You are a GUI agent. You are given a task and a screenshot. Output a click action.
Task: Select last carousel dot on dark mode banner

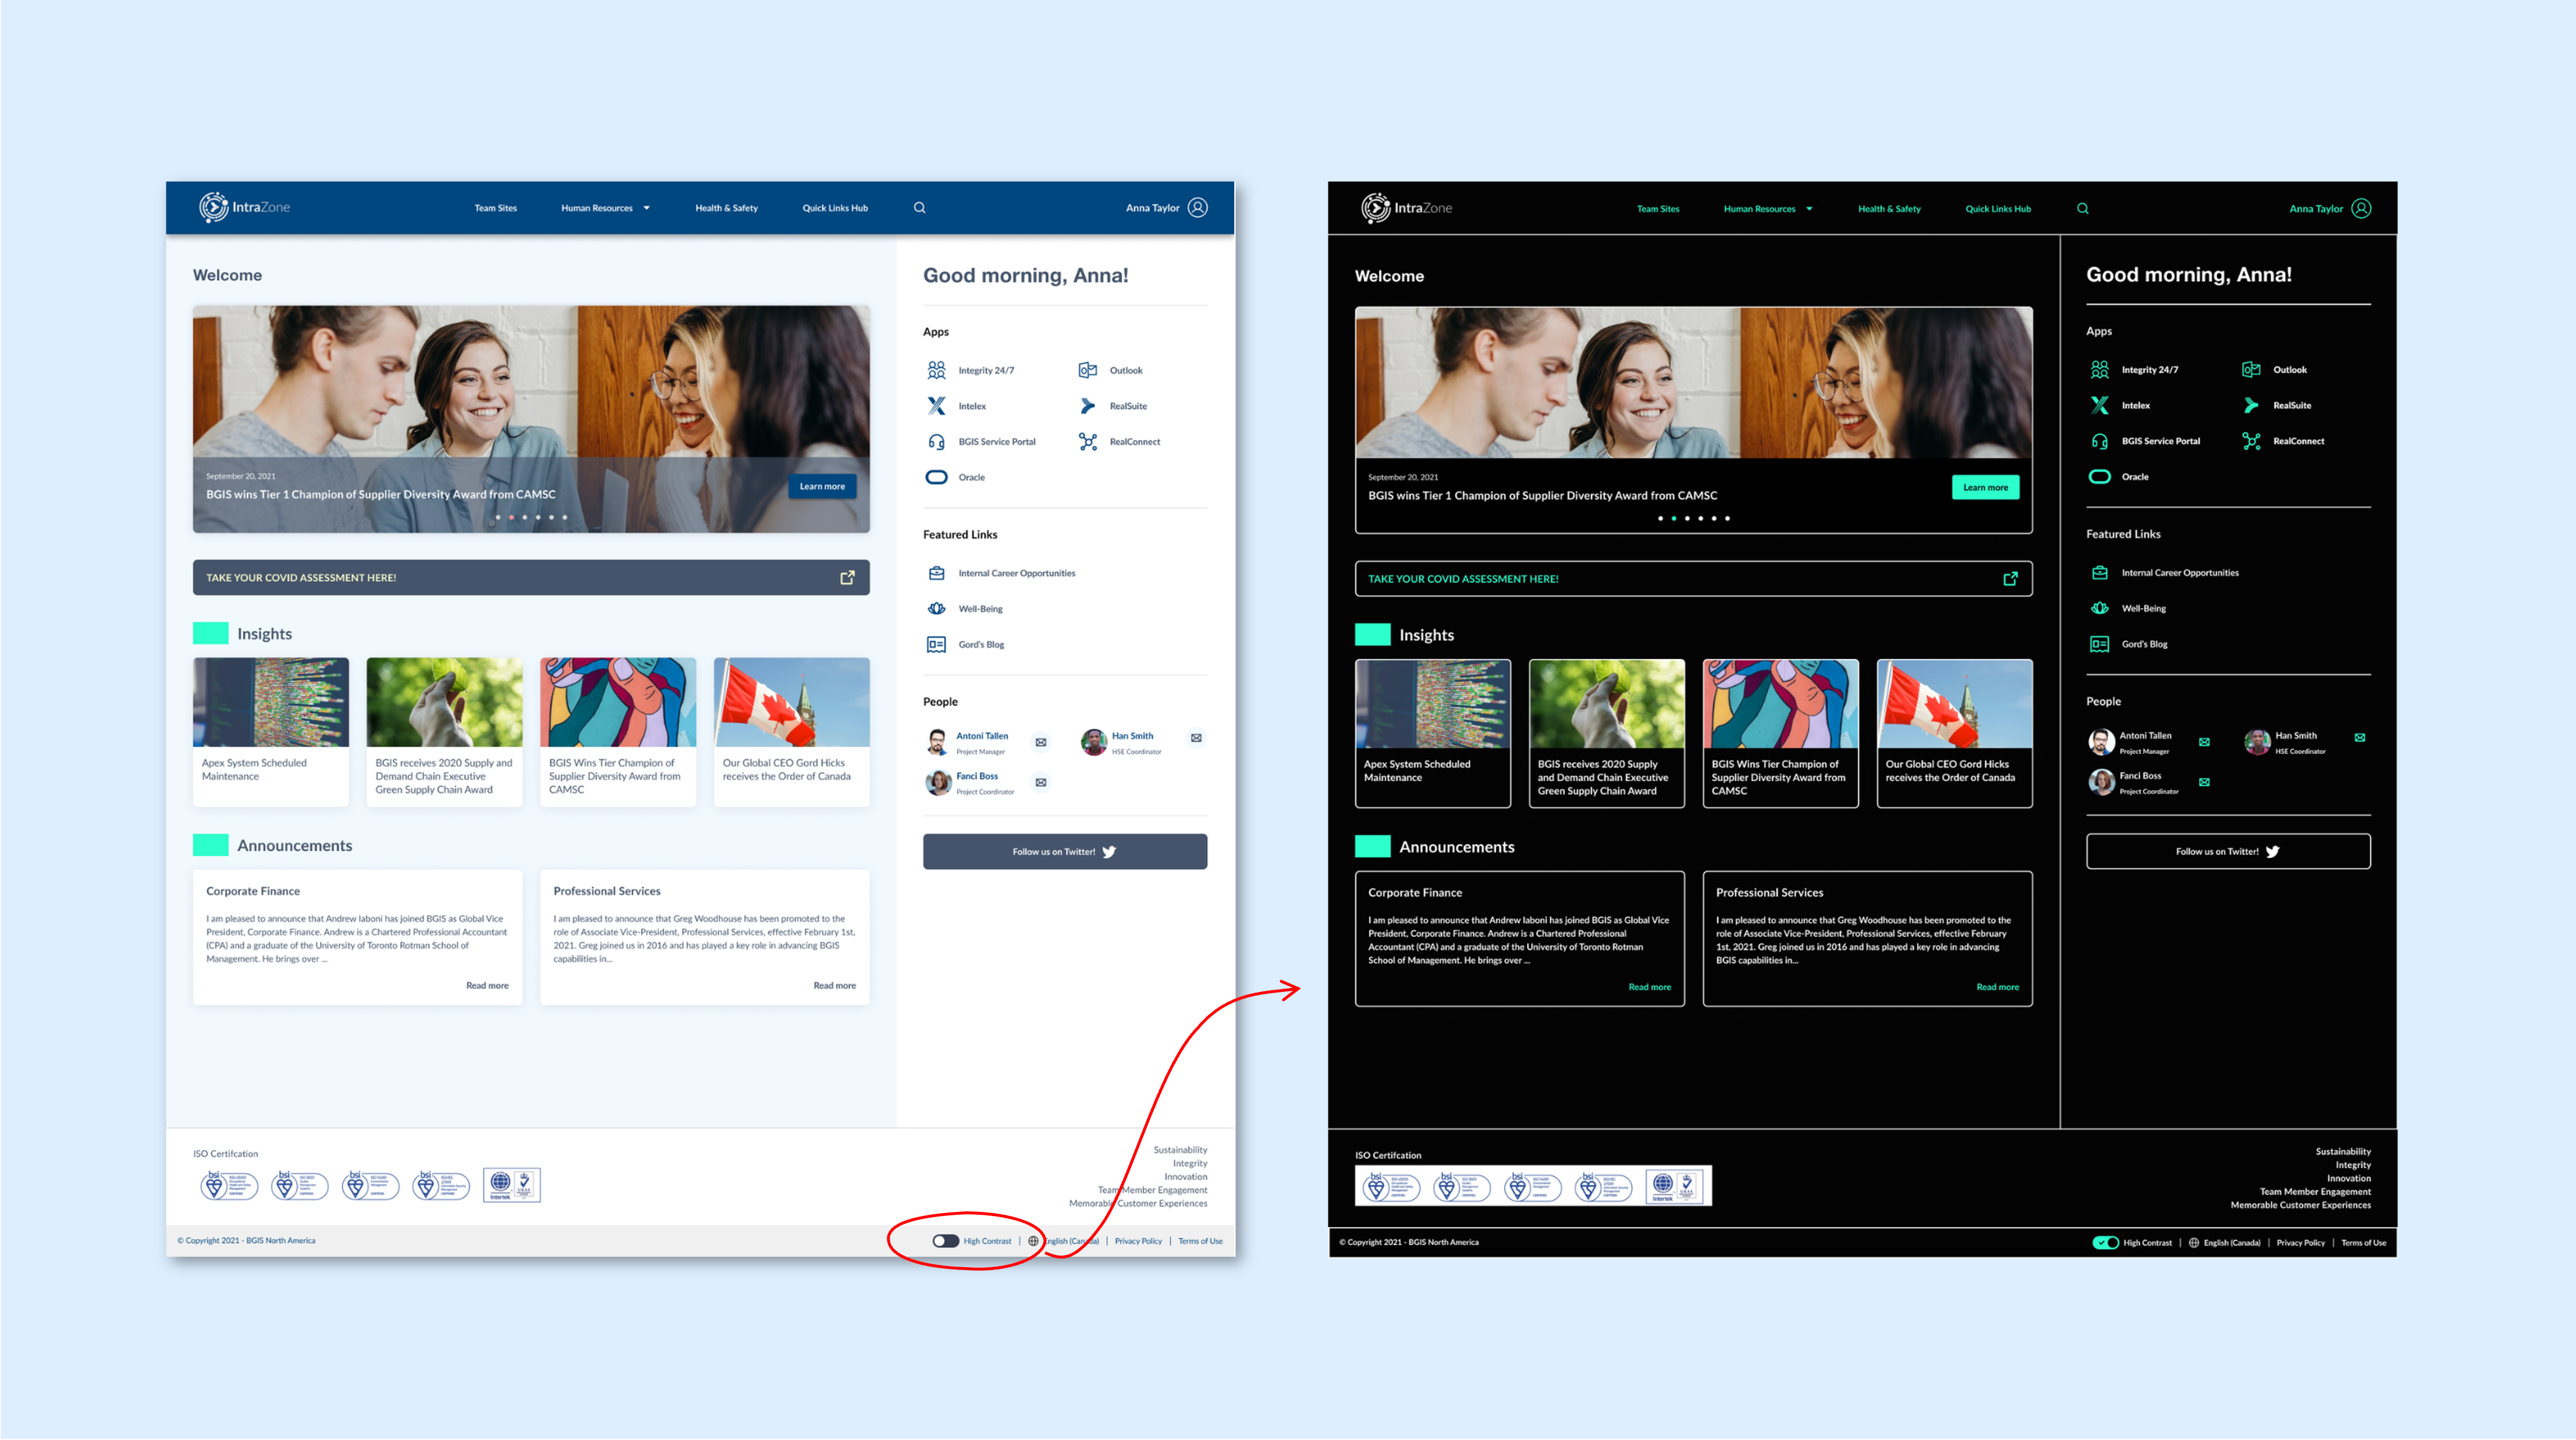point(1726,518)
